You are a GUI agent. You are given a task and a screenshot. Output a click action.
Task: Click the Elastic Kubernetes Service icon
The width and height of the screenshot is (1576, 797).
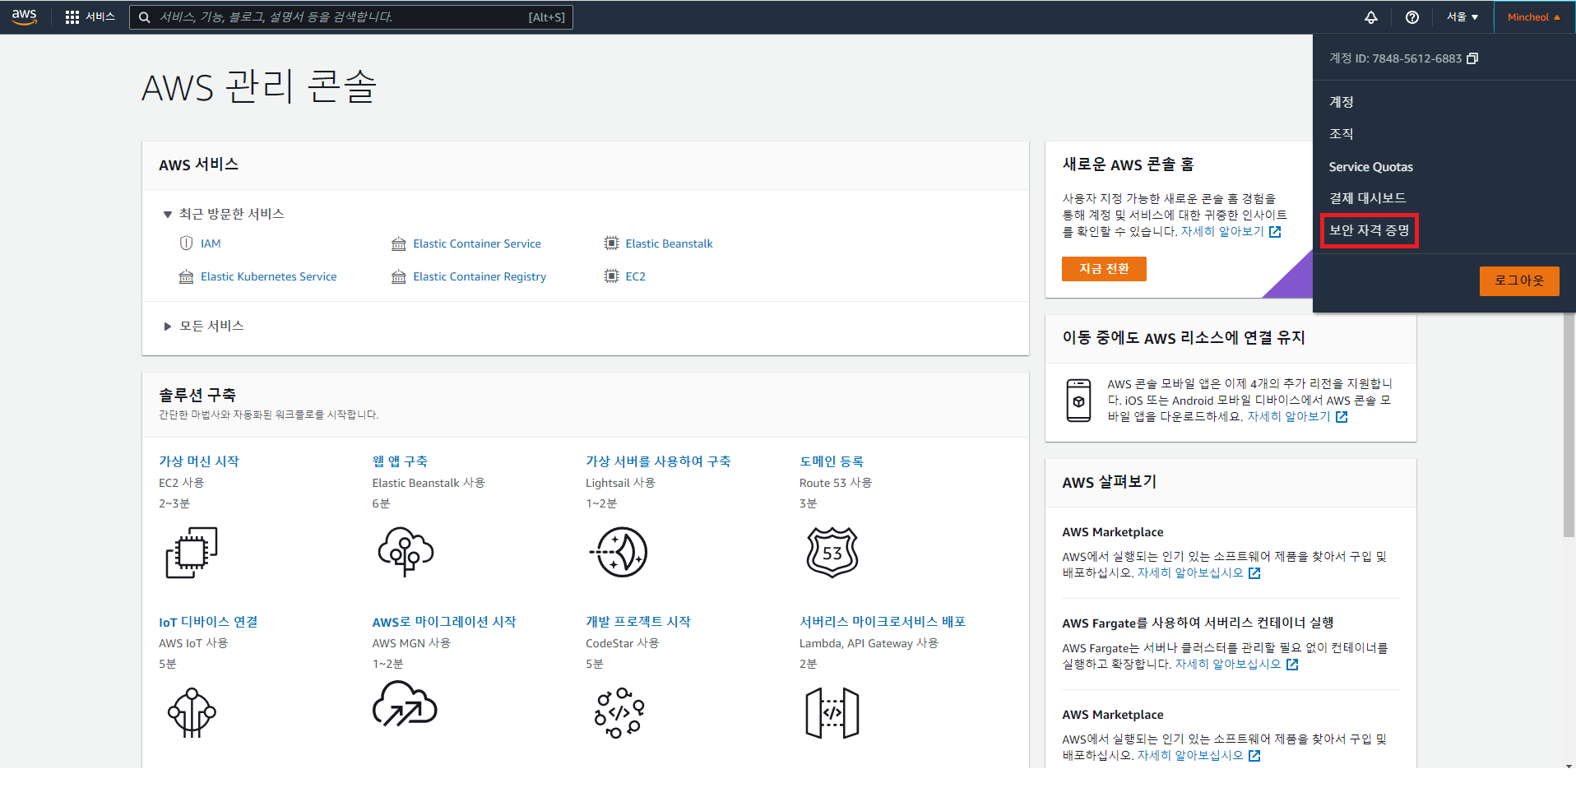tap(186, 276)
